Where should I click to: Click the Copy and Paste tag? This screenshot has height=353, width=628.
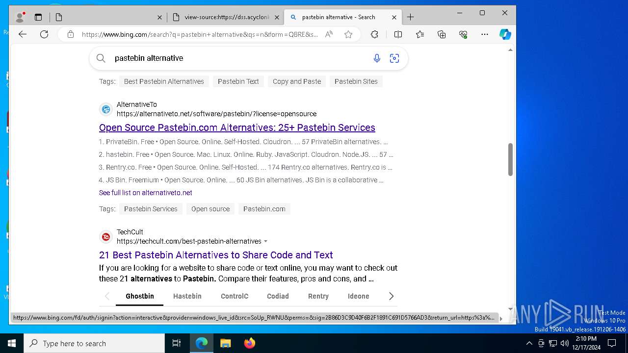pos(297,81)
